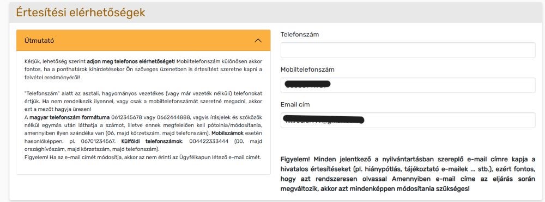This screenshot has height=202, width=545.
Task: Click the bold Mobilszámok word
Action: pos(228,133)
